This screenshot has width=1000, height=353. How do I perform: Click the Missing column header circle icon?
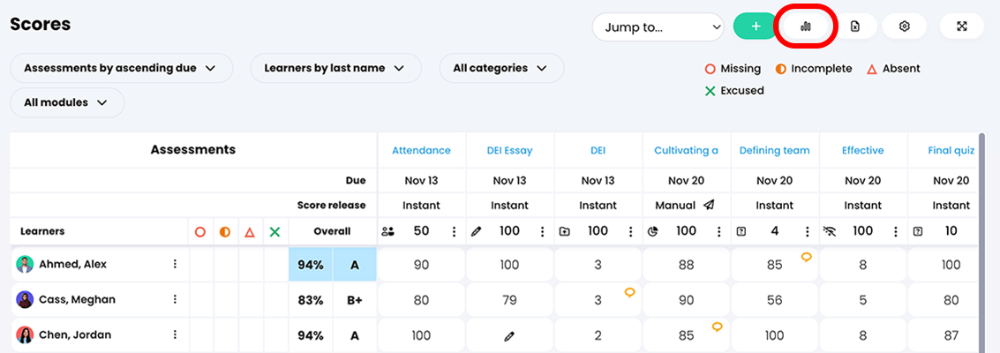tap(200, 232)
